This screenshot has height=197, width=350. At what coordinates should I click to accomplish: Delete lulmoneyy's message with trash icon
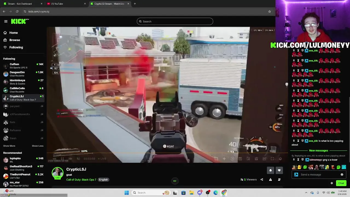(x=294, y=160)
